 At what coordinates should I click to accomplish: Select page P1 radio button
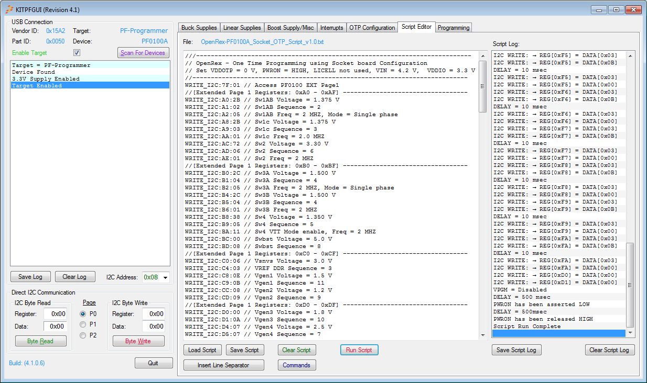83,324
